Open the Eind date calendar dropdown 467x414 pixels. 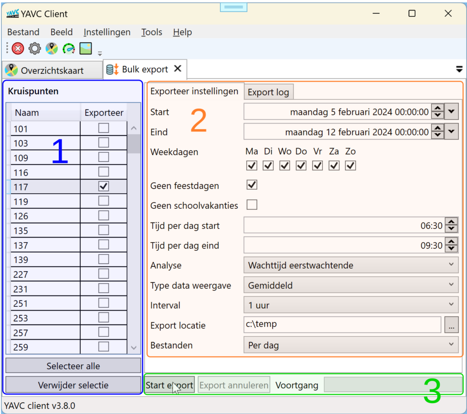[x=451, y=132]
